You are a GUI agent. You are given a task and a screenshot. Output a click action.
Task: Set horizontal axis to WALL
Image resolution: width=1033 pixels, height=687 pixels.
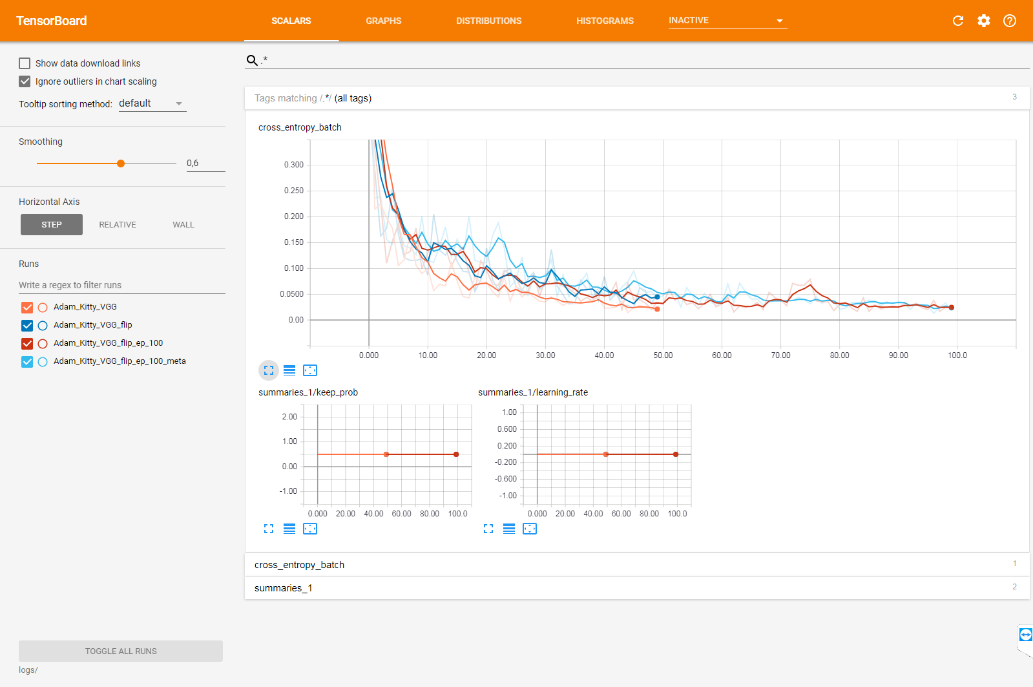tap(183, 225)
